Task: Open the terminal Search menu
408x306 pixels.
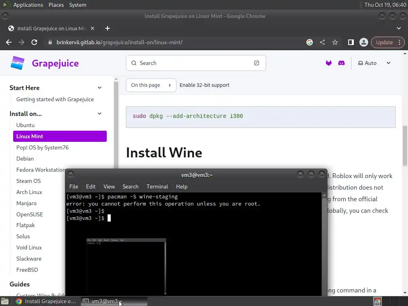Action: (130, 186)
